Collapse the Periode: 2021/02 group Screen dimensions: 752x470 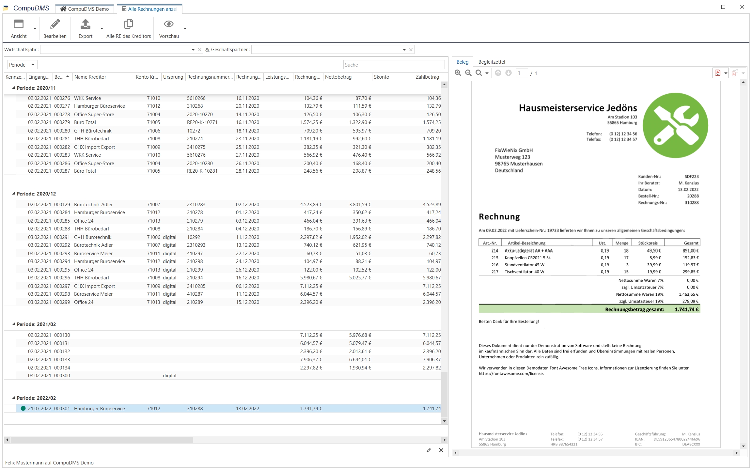tap(13, 324)
